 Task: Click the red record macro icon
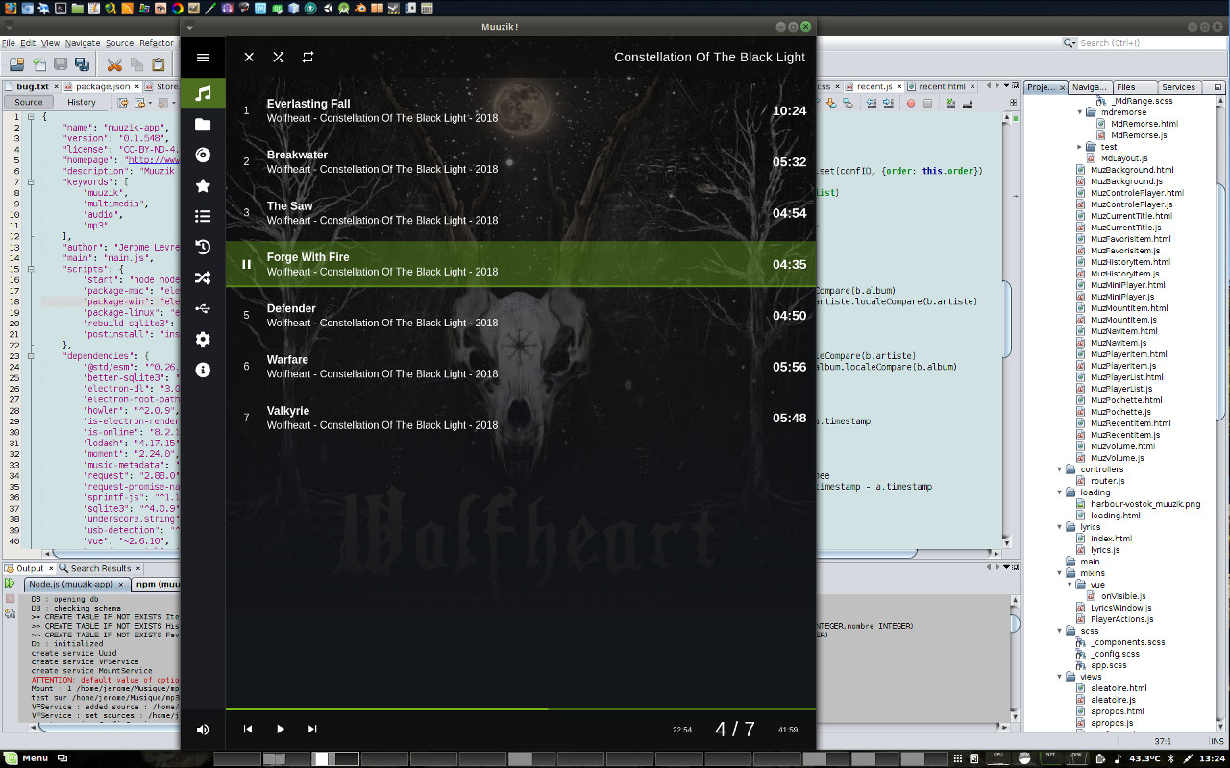click(x=911, y=103)
